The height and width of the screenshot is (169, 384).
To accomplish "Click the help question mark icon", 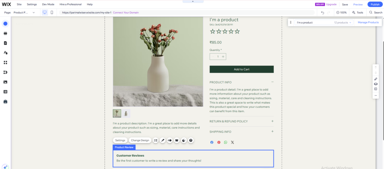I will click(191, 141).
